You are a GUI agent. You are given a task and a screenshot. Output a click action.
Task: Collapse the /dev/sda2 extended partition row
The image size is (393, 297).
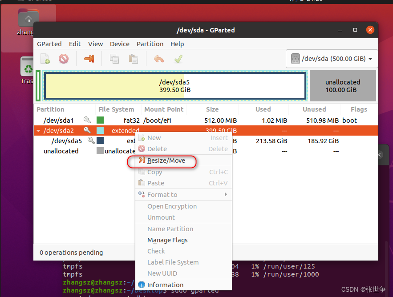click(38, 131)
